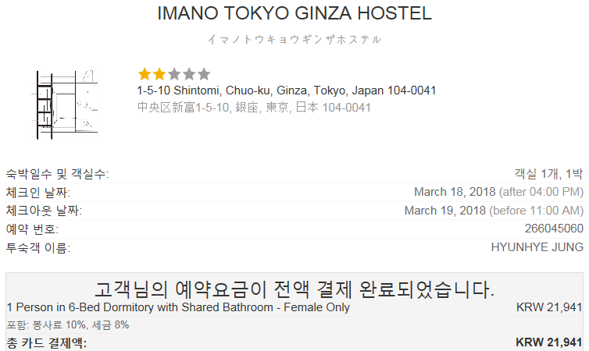Click the 6-Bed Dormitory room description
The height and width of the screenshot is (351, 589).
[x=178, y=307]
